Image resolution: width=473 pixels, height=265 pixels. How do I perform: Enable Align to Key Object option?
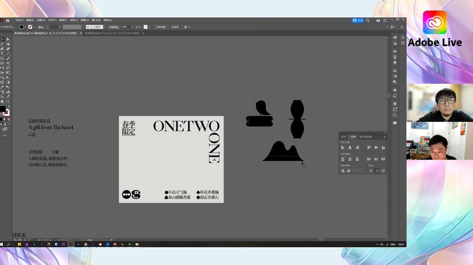click(x=383, y=171)
